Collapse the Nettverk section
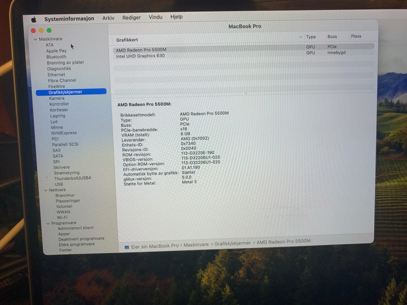The image size is (407, 305). pos(46,190)
